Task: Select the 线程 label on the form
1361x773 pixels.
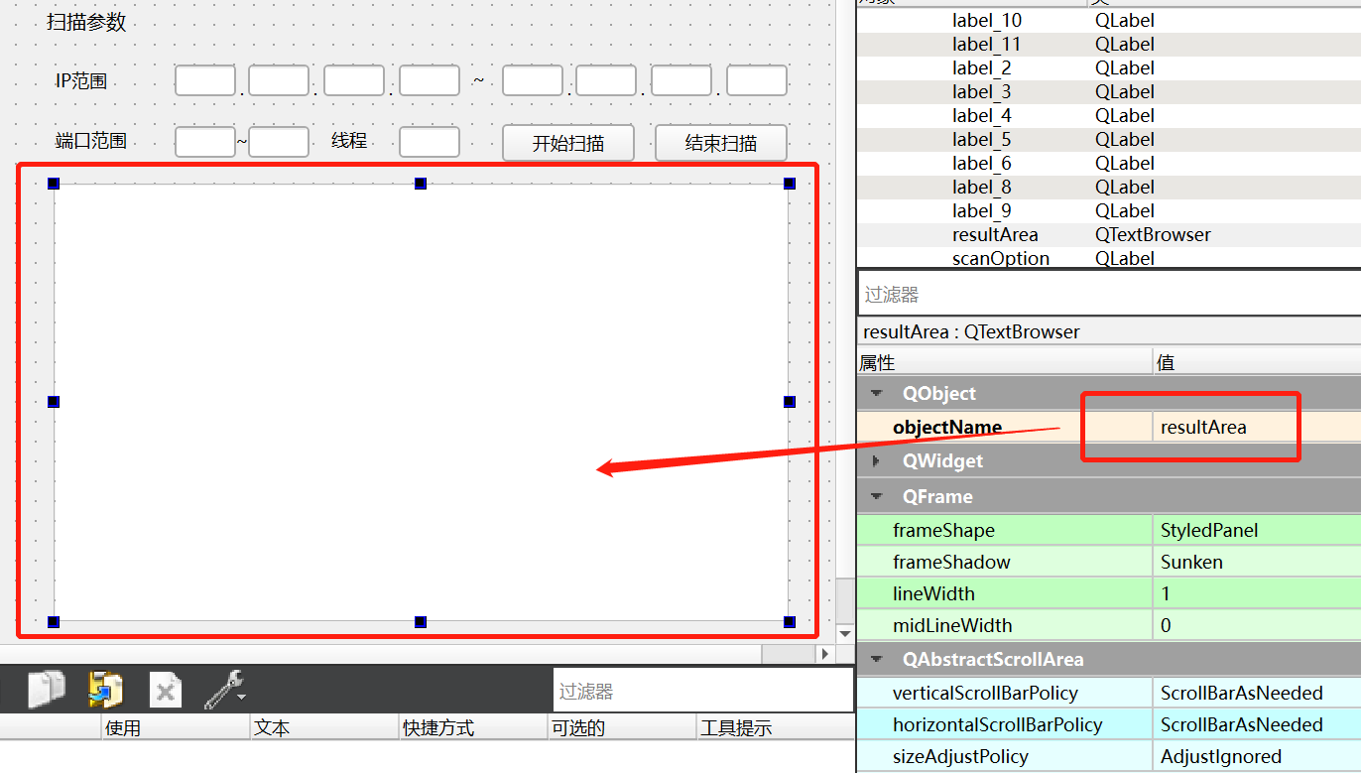Action: point(349,141)
